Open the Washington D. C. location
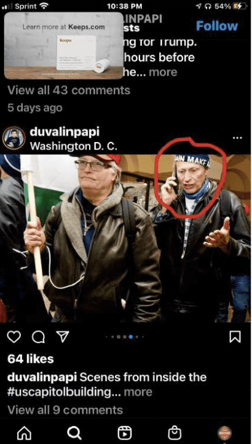 tap(73, 146)
